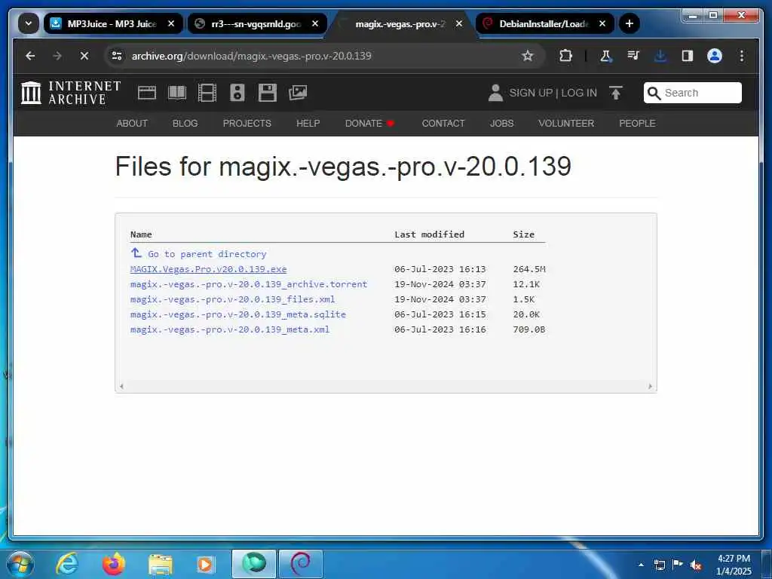Open the Chrome Labs flask icon
The image size is (772, 579).
(x=606, y=56)
